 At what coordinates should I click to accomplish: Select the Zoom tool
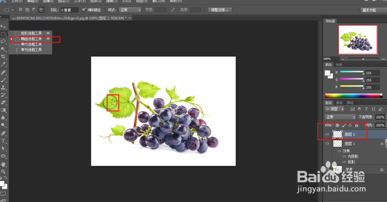click(3, 171)
